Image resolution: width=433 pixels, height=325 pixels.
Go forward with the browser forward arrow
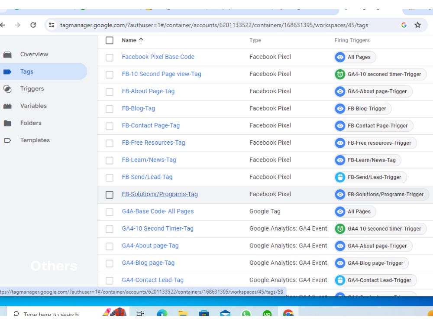point(18,25)
